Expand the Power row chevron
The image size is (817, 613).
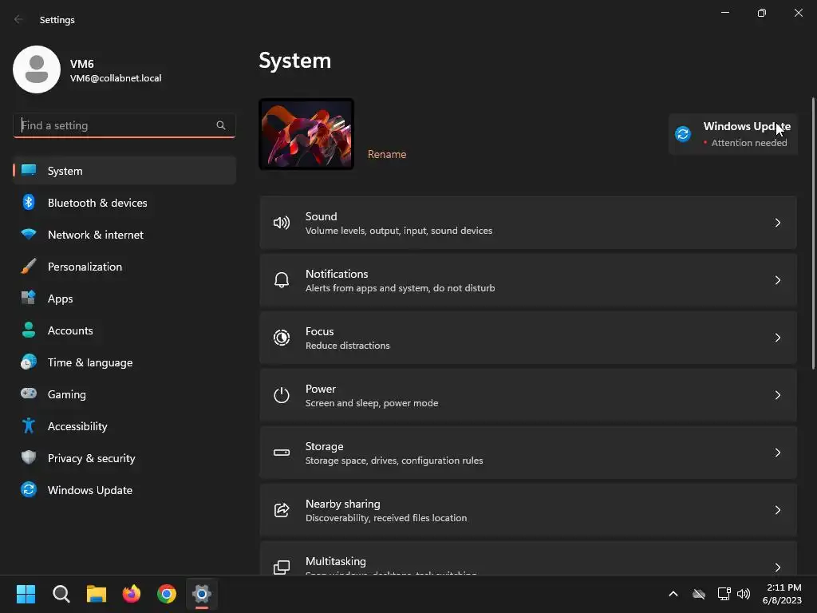tap(777, 395)
